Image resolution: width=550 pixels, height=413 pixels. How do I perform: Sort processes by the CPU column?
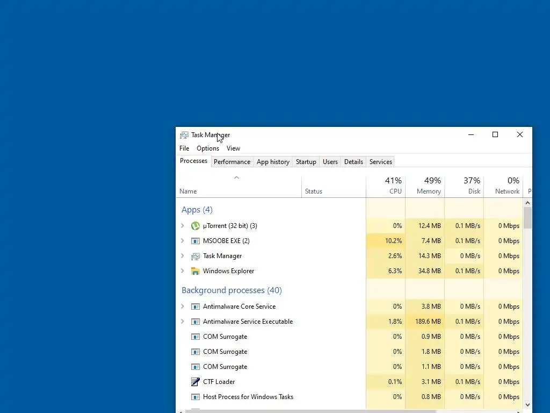[386, 186]
